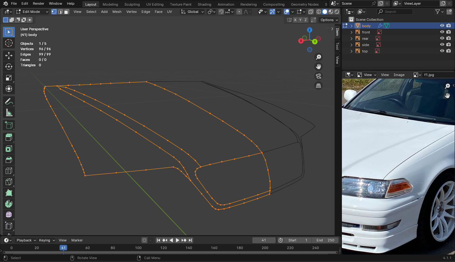Enable X axis mirror option
This screenshot has height=262, width=455.
(x=295, y=20)
